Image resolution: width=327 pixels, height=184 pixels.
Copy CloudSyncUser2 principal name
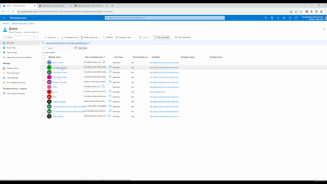pos(110,72)
